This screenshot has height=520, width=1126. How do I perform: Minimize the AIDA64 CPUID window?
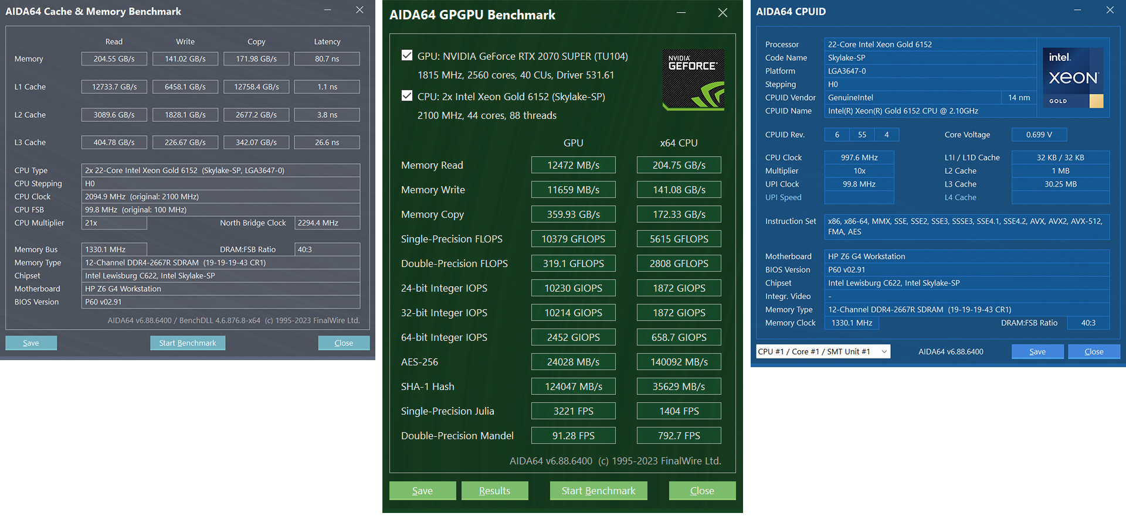(1078, 10)
